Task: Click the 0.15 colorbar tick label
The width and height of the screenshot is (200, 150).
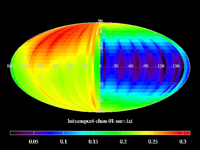Action: click(93, 142)
